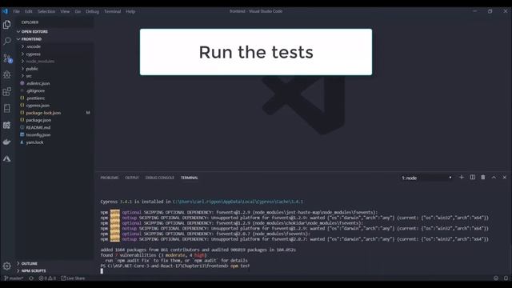This screenshot has height=288, width=512.
Task: Open notifications bell in status bar
Action: pos(506,278)
